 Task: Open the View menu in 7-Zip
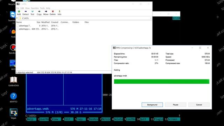pyautogui.click(x=27, y=8)
